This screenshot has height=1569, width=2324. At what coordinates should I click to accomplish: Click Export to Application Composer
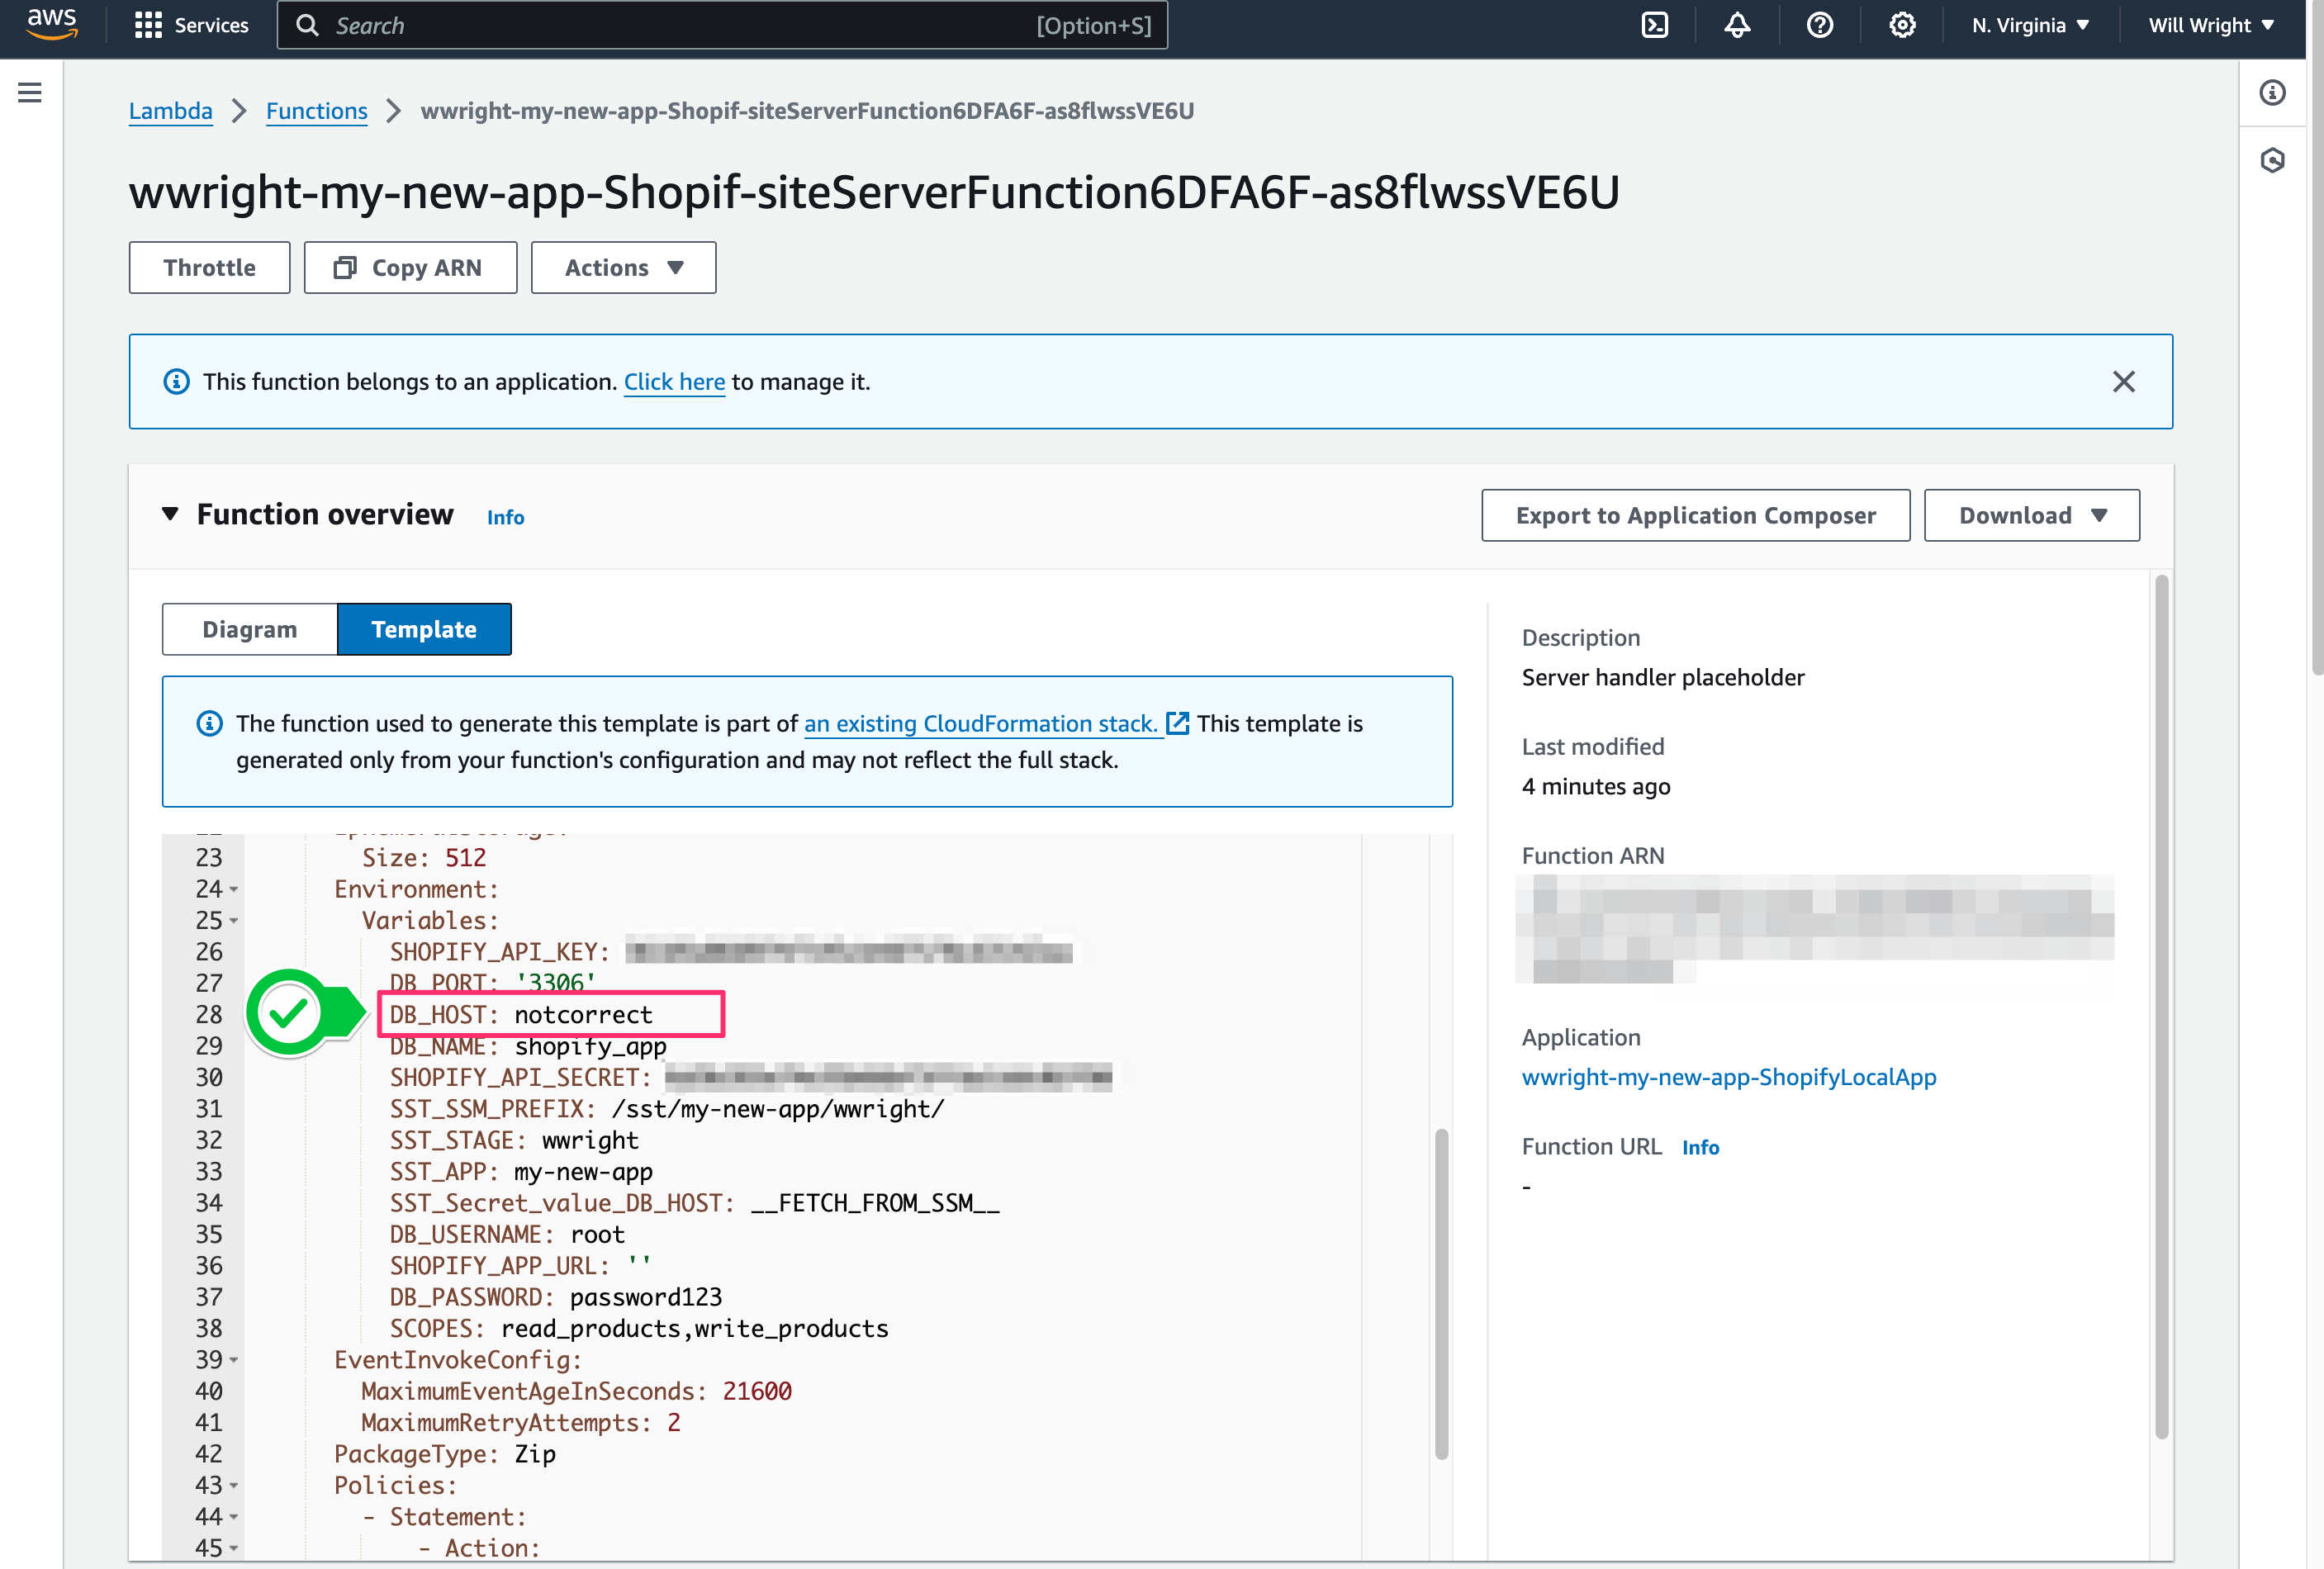pos(1695,515)
